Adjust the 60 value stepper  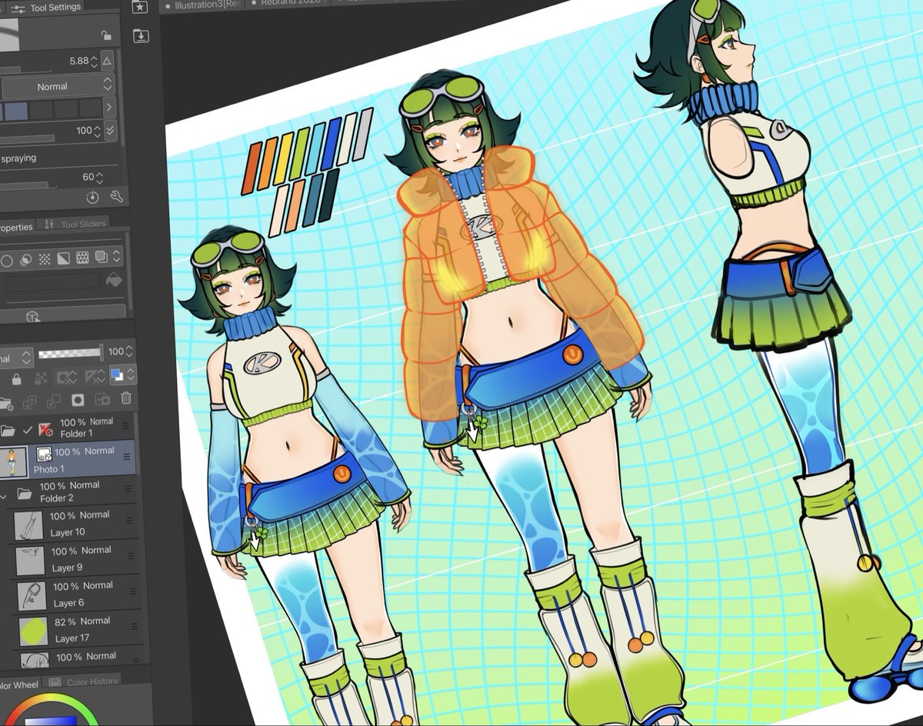point(99,178)
